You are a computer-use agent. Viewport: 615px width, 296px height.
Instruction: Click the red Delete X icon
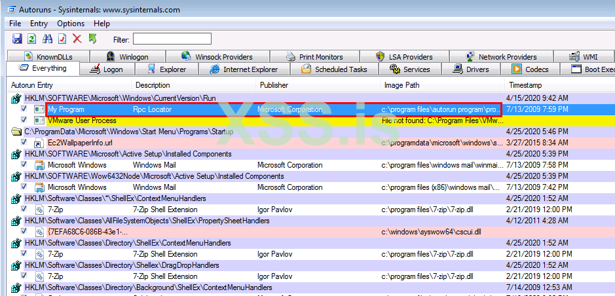pyautogui.click(x=77, y=39)
